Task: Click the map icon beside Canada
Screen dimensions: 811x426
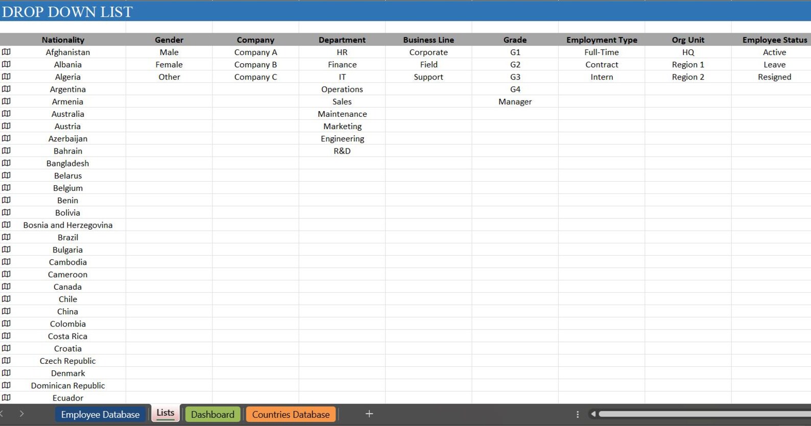Action: pos(6,287)
